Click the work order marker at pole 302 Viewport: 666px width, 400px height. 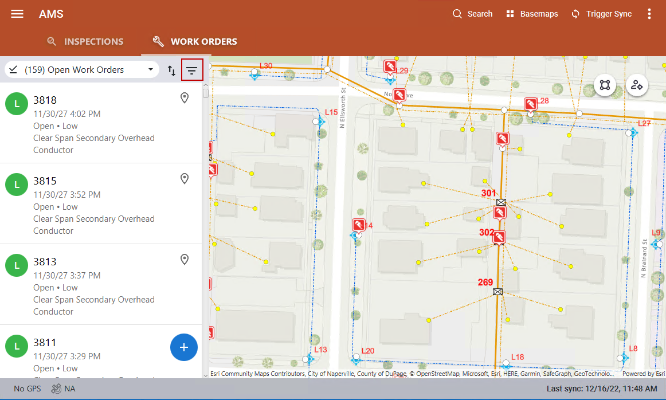[499, 237]
